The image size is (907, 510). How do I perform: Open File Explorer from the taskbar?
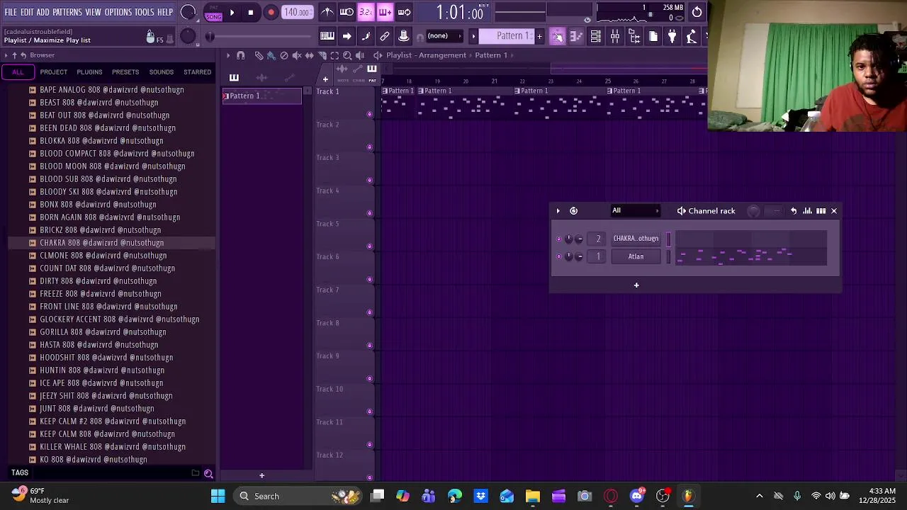click(x=533, y=496)
